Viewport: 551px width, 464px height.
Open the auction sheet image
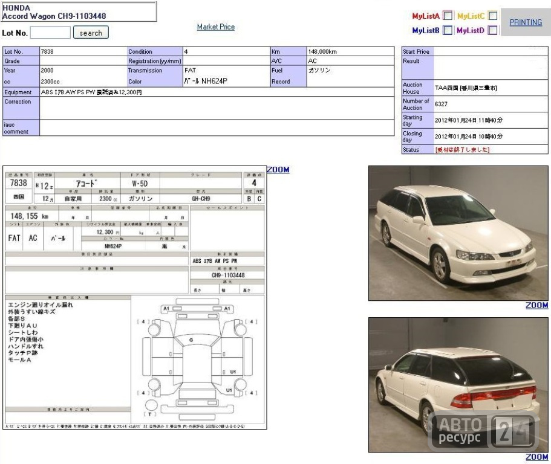pos(135,298)
